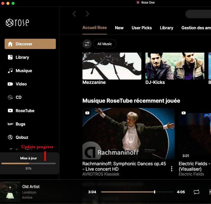211x204 pixels.
Task: Click the All Music filter
Action: [x=104, y=44]
